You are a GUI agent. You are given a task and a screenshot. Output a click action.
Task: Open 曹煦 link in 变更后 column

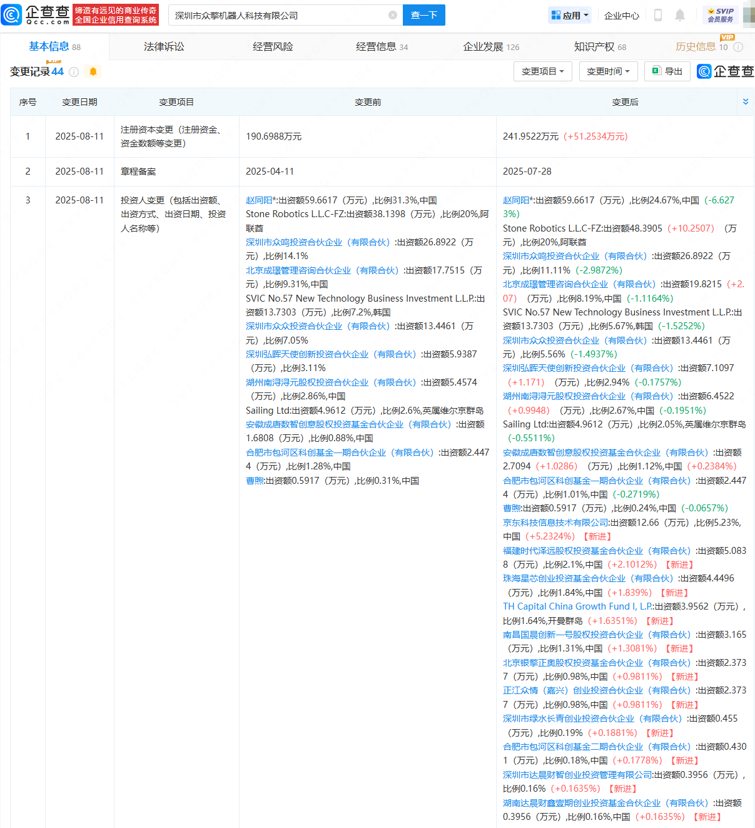[512, 508]
